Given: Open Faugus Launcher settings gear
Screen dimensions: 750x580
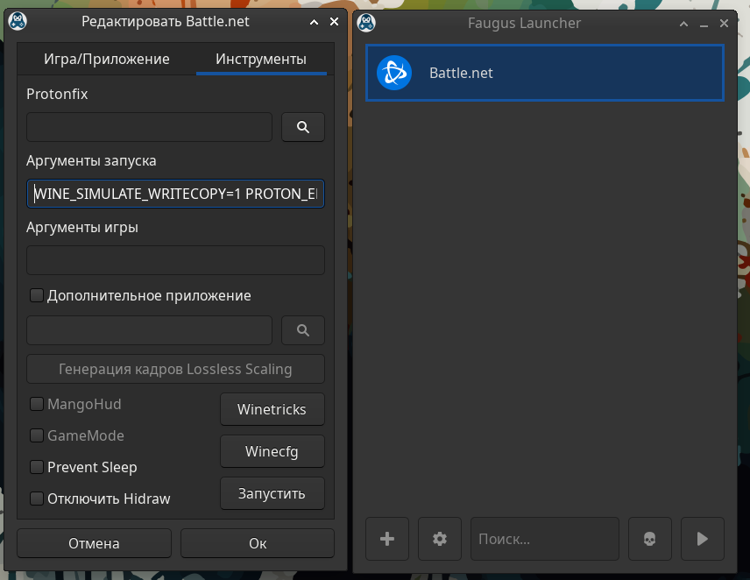Looking at the screenshot, I should click(x=440, y=539).
